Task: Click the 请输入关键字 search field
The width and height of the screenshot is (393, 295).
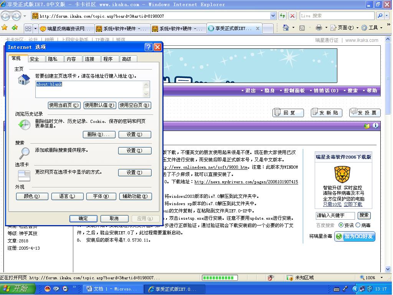Action: [x=335, y=215]
